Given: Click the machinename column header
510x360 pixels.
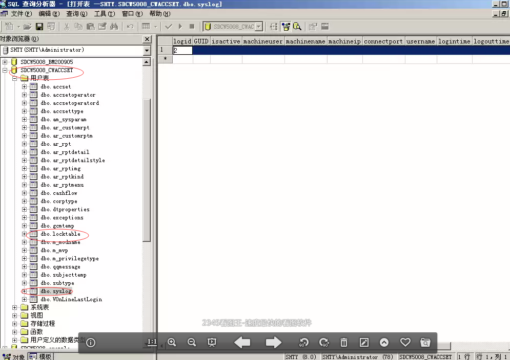Looking at the screenshot, I should pyautogui.click(x=305, y=41).
